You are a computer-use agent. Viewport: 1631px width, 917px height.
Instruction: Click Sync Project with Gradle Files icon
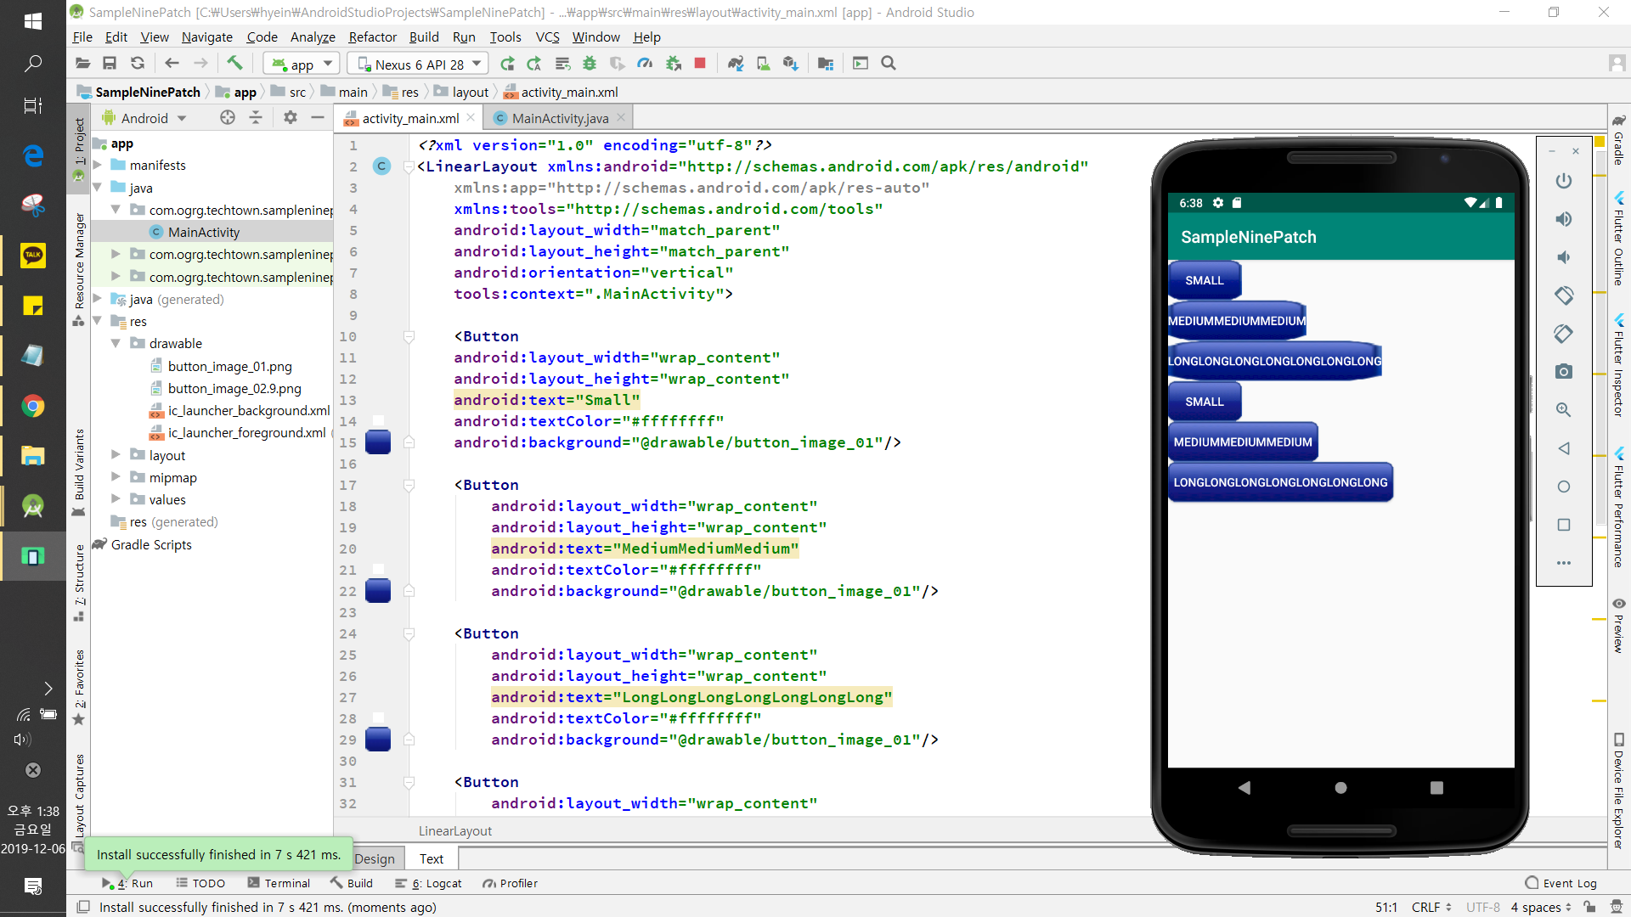(736, 63)
